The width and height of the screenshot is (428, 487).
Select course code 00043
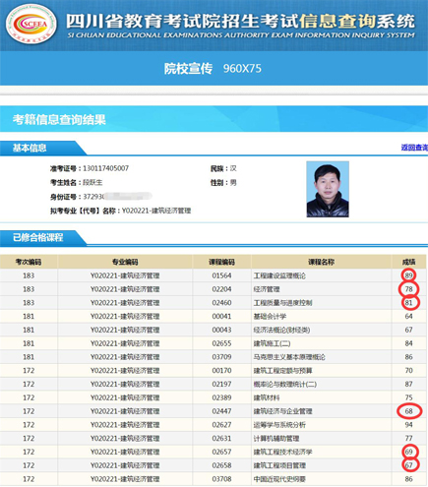click(221, 330)
